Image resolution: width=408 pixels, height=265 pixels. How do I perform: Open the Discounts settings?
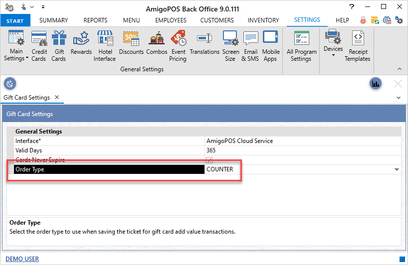point(131,43)
